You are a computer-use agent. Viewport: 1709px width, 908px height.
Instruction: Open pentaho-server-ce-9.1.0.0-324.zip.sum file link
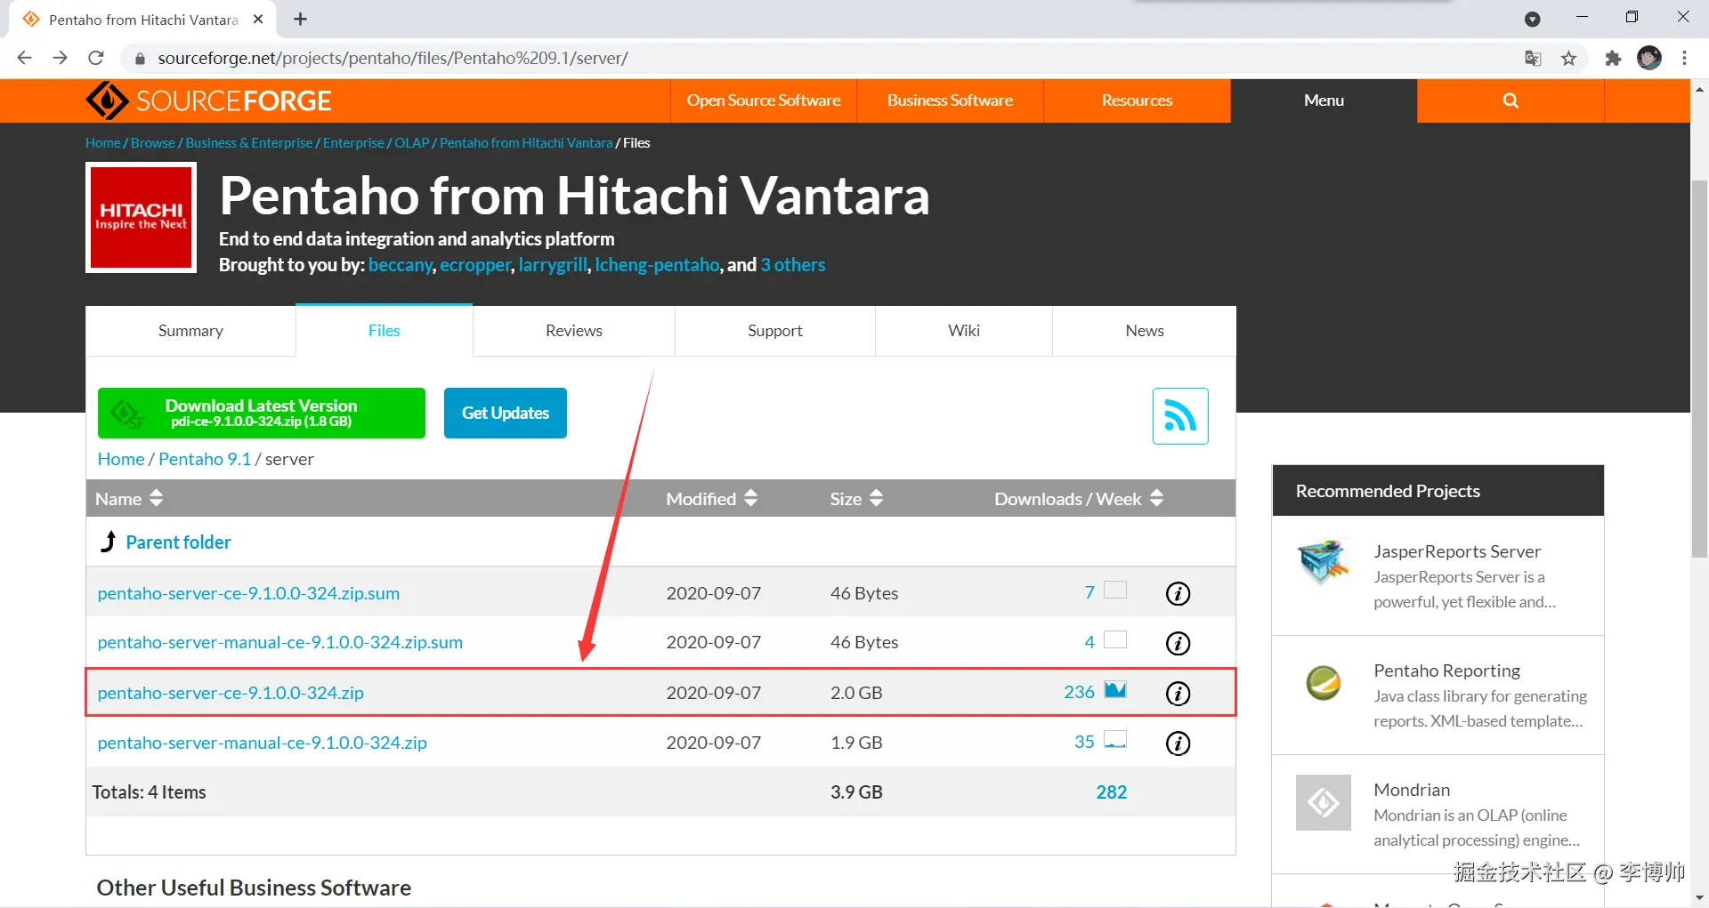[x=248, y=593]
